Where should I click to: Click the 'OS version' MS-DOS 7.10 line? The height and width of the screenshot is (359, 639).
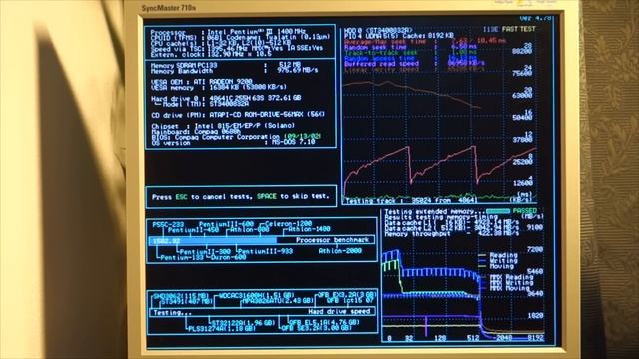(233, 142)
